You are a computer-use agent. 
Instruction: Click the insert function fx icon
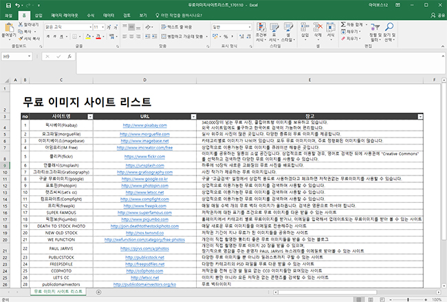pos(69,56)
